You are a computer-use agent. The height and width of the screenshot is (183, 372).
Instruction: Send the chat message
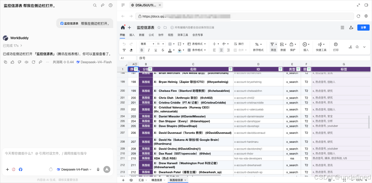107,169
